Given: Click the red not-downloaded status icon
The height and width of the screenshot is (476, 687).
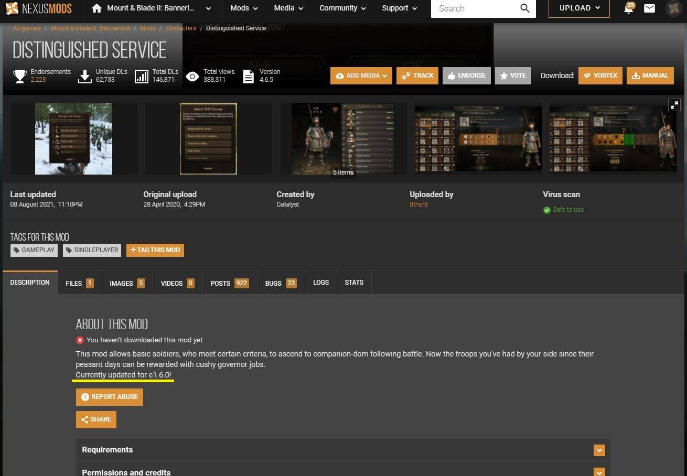Looking at the screenshot, I should click(x=80, y=340).
